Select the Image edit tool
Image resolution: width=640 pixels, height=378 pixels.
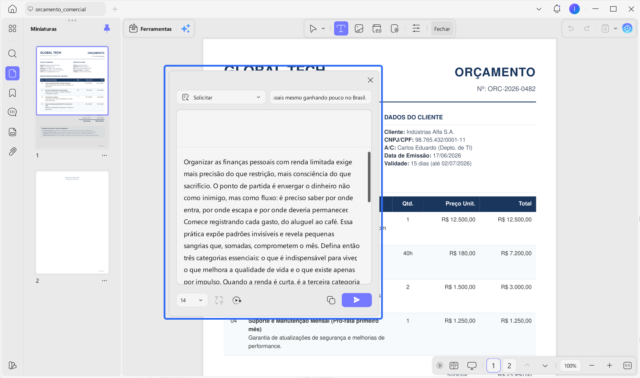[x=359, y=29]
